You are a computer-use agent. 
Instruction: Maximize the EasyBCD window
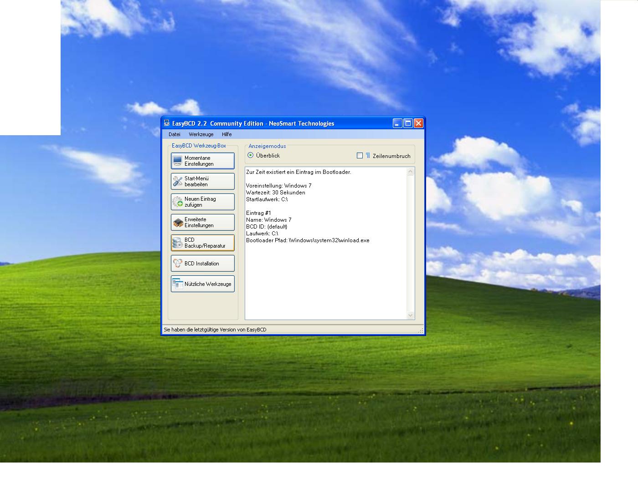[x=408, y=123]
